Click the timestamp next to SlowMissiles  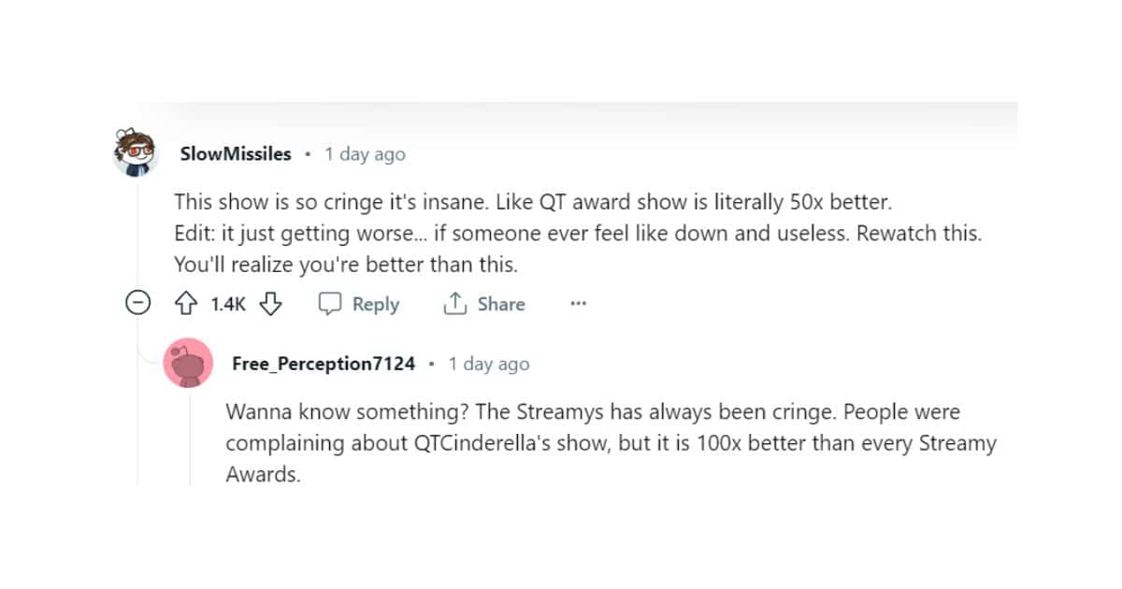(365, 154)
